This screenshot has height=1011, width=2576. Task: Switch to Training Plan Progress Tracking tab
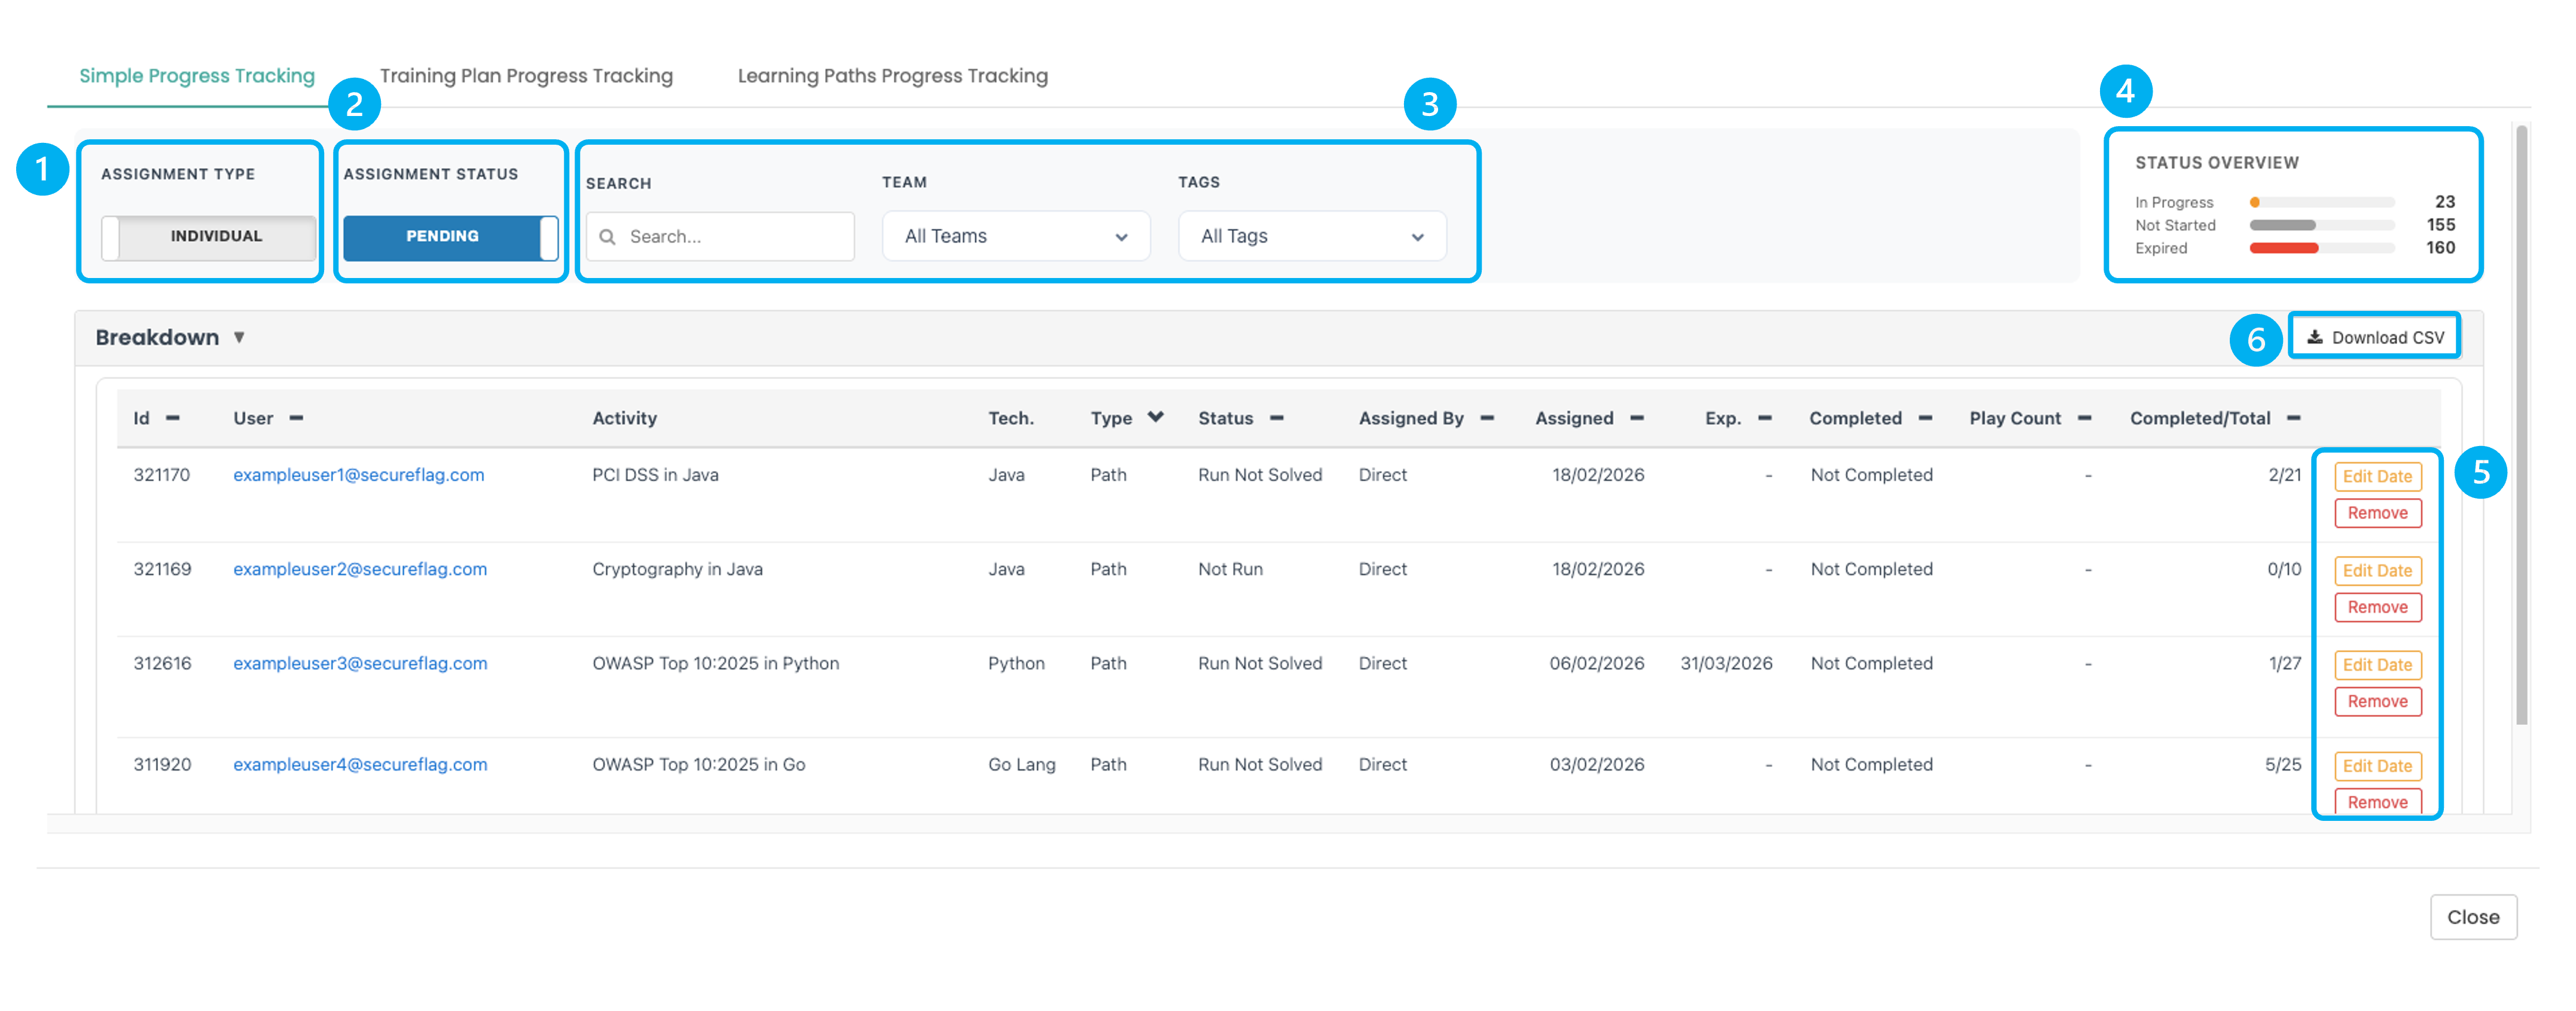point(526,76)
